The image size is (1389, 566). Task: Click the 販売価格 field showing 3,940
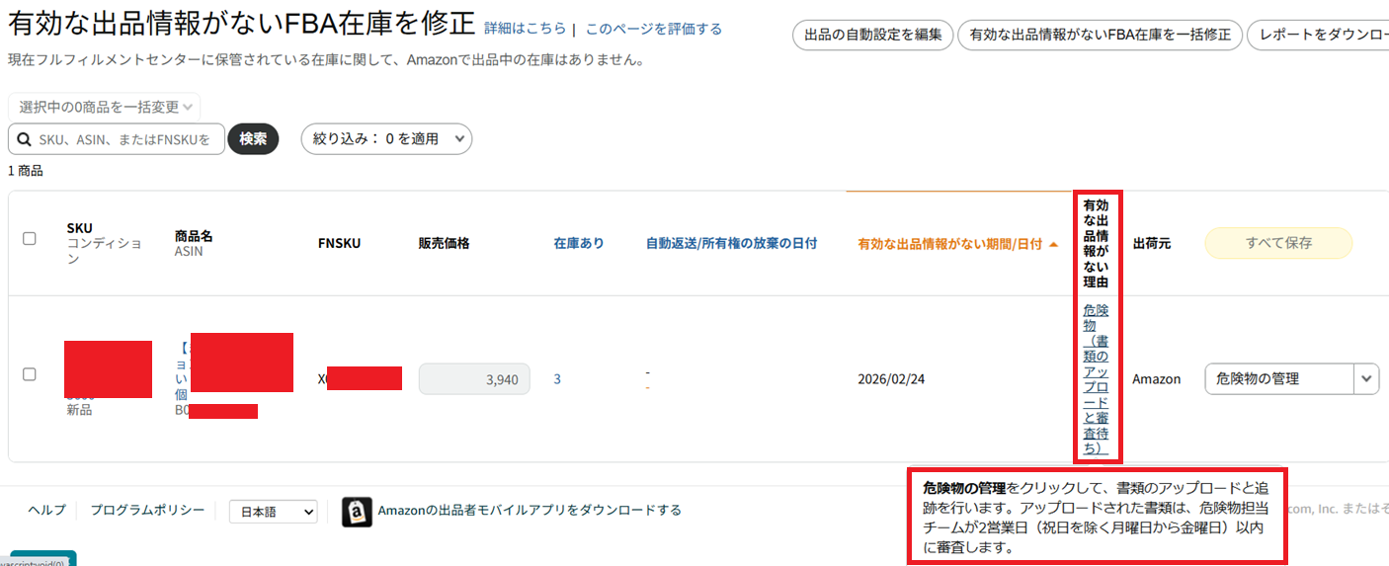474,379
